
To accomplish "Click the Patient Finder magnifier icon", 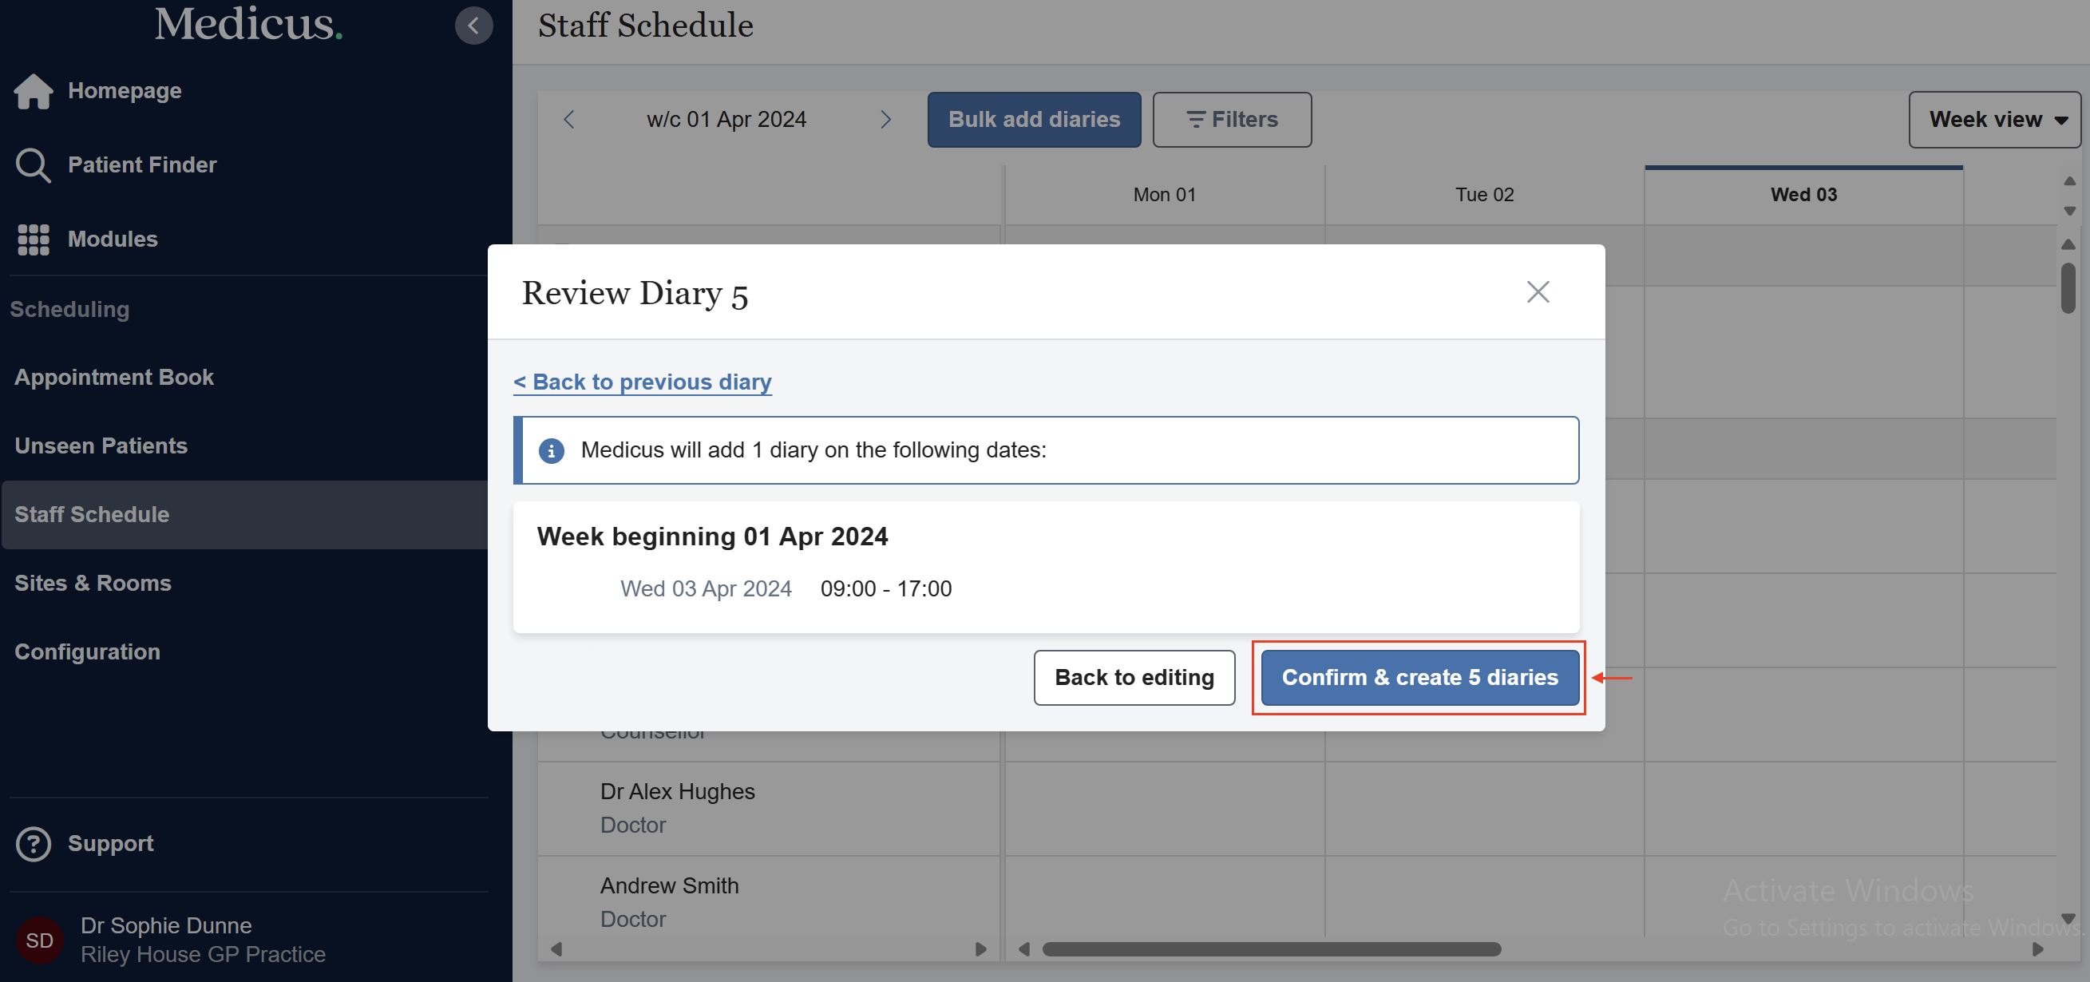I will pyautogui.click(x=34, y=164).
